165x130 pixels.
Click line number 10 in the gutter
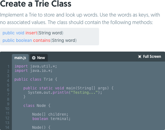[7, 109]
